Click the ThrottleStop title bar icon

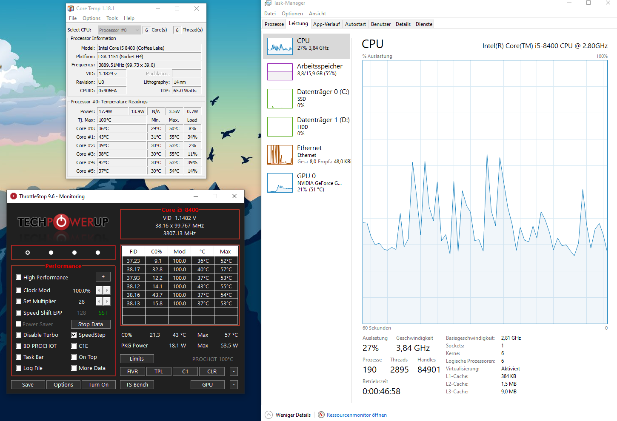click(x=14, y=196)
